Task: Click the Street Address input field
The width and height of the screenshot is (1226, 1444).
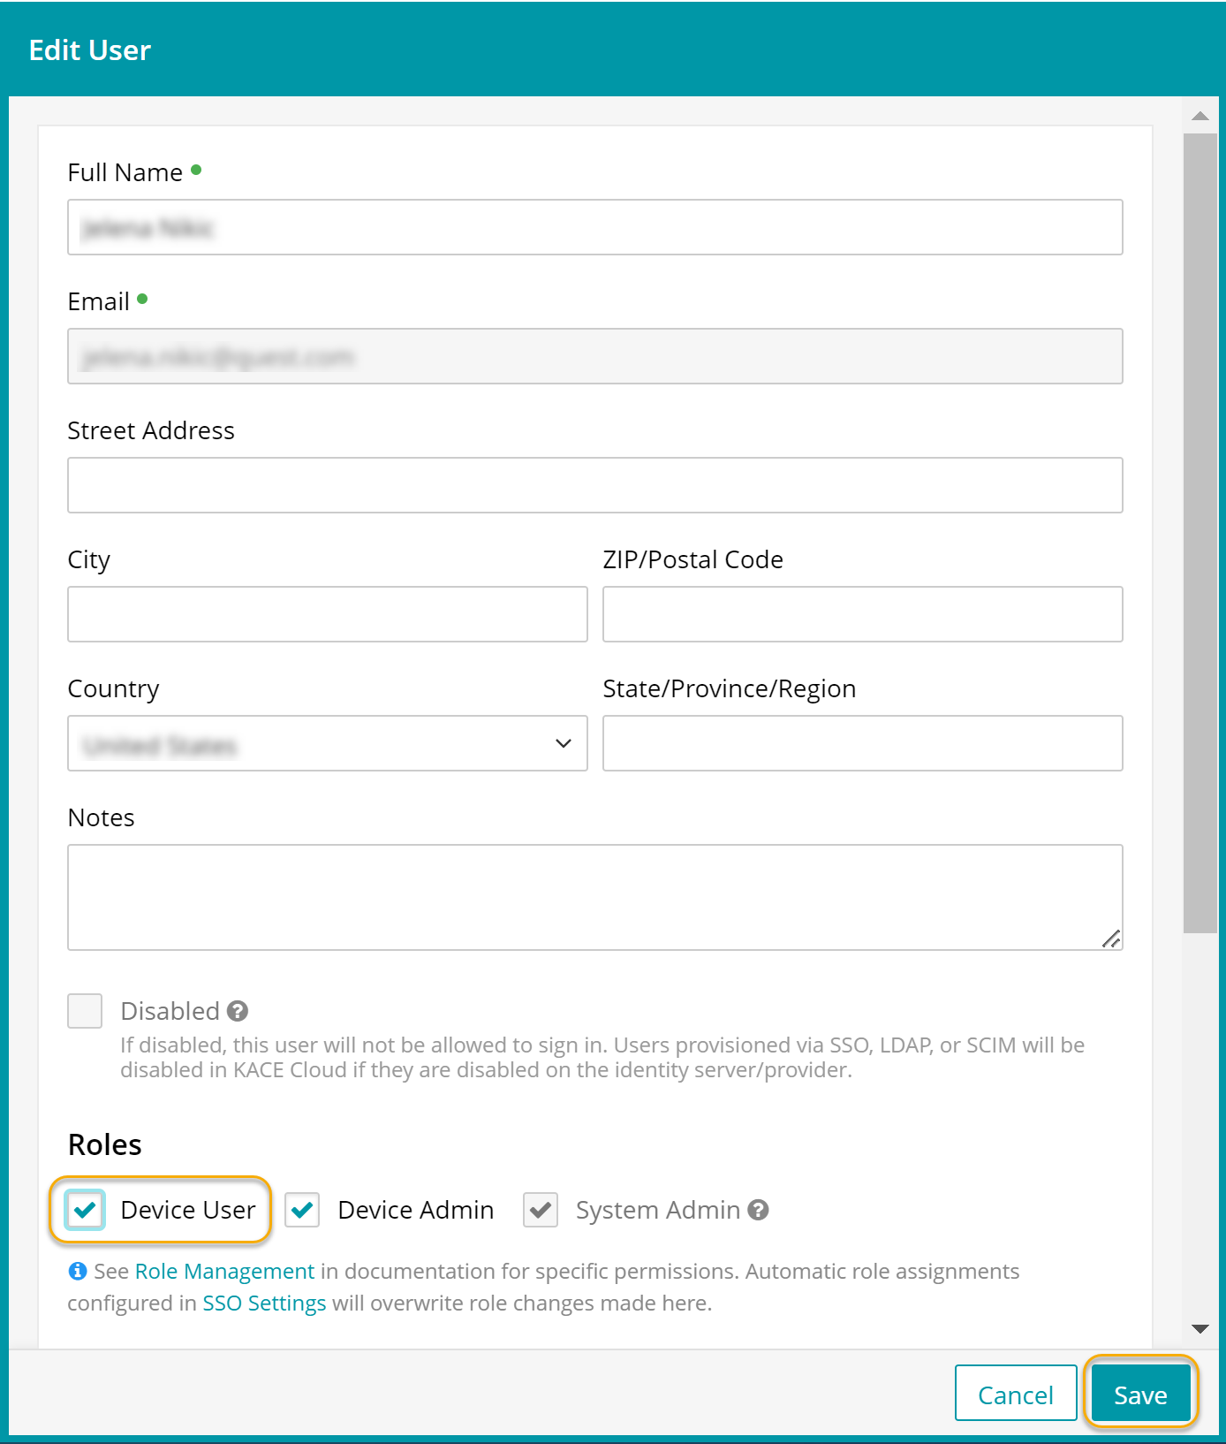Action: (594, 485)
